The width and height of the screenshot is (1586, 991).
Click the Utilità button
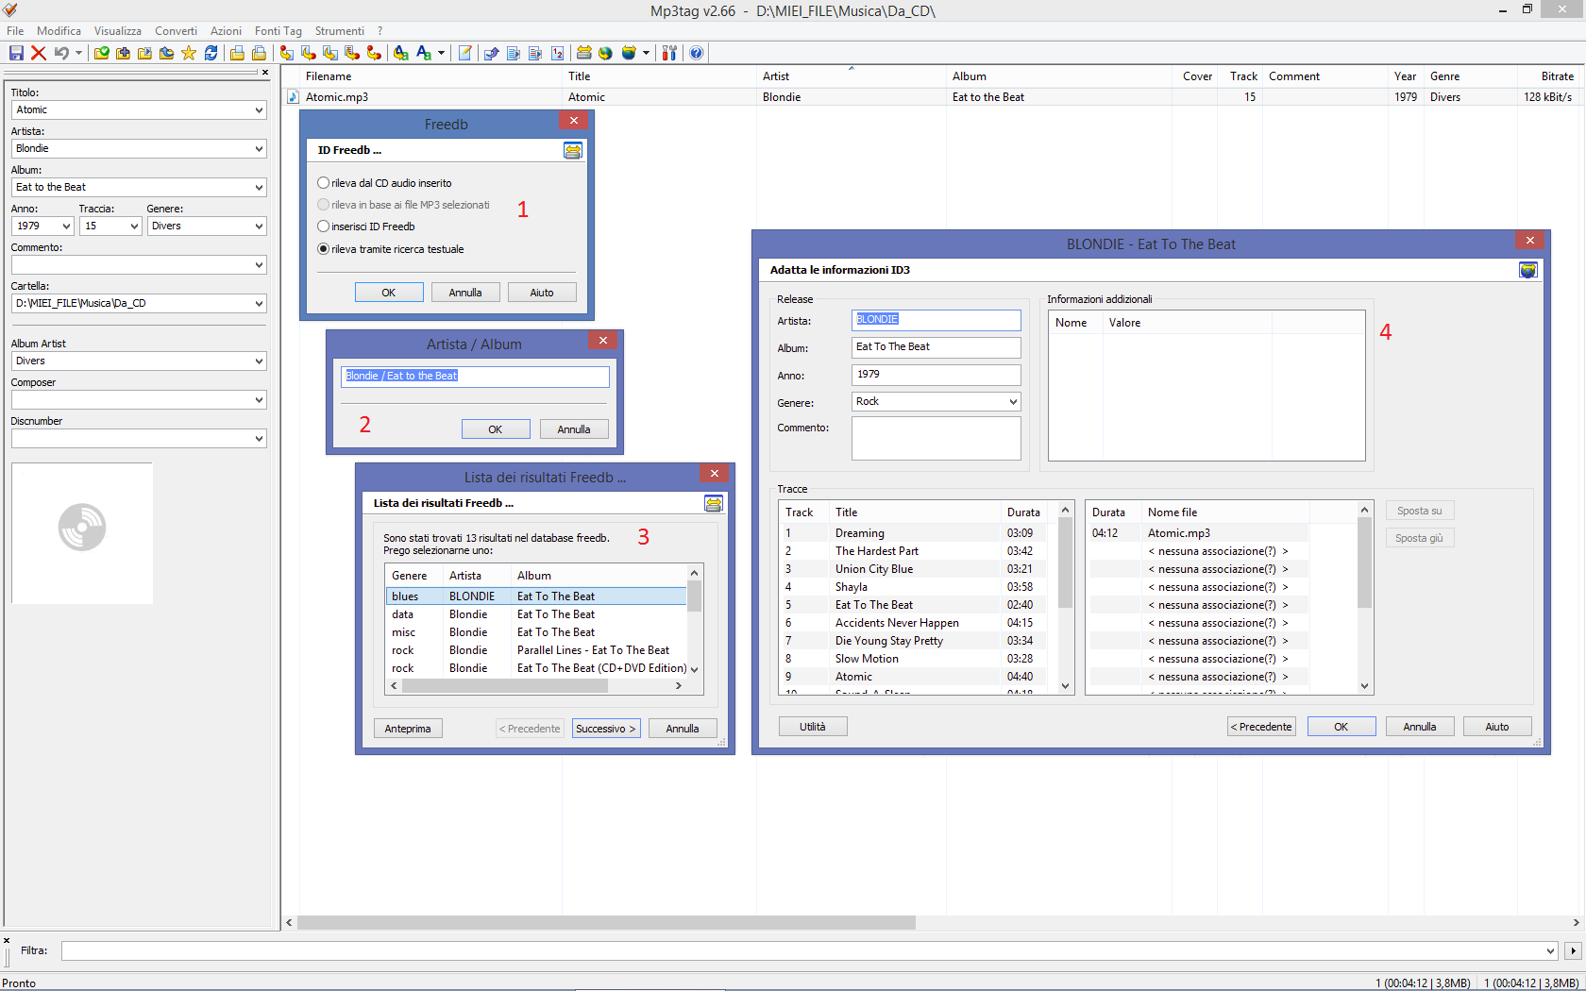[813, 727]
